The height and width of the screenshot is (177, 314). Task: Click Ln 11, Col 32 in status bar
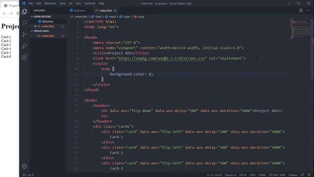tap(214, 175)
